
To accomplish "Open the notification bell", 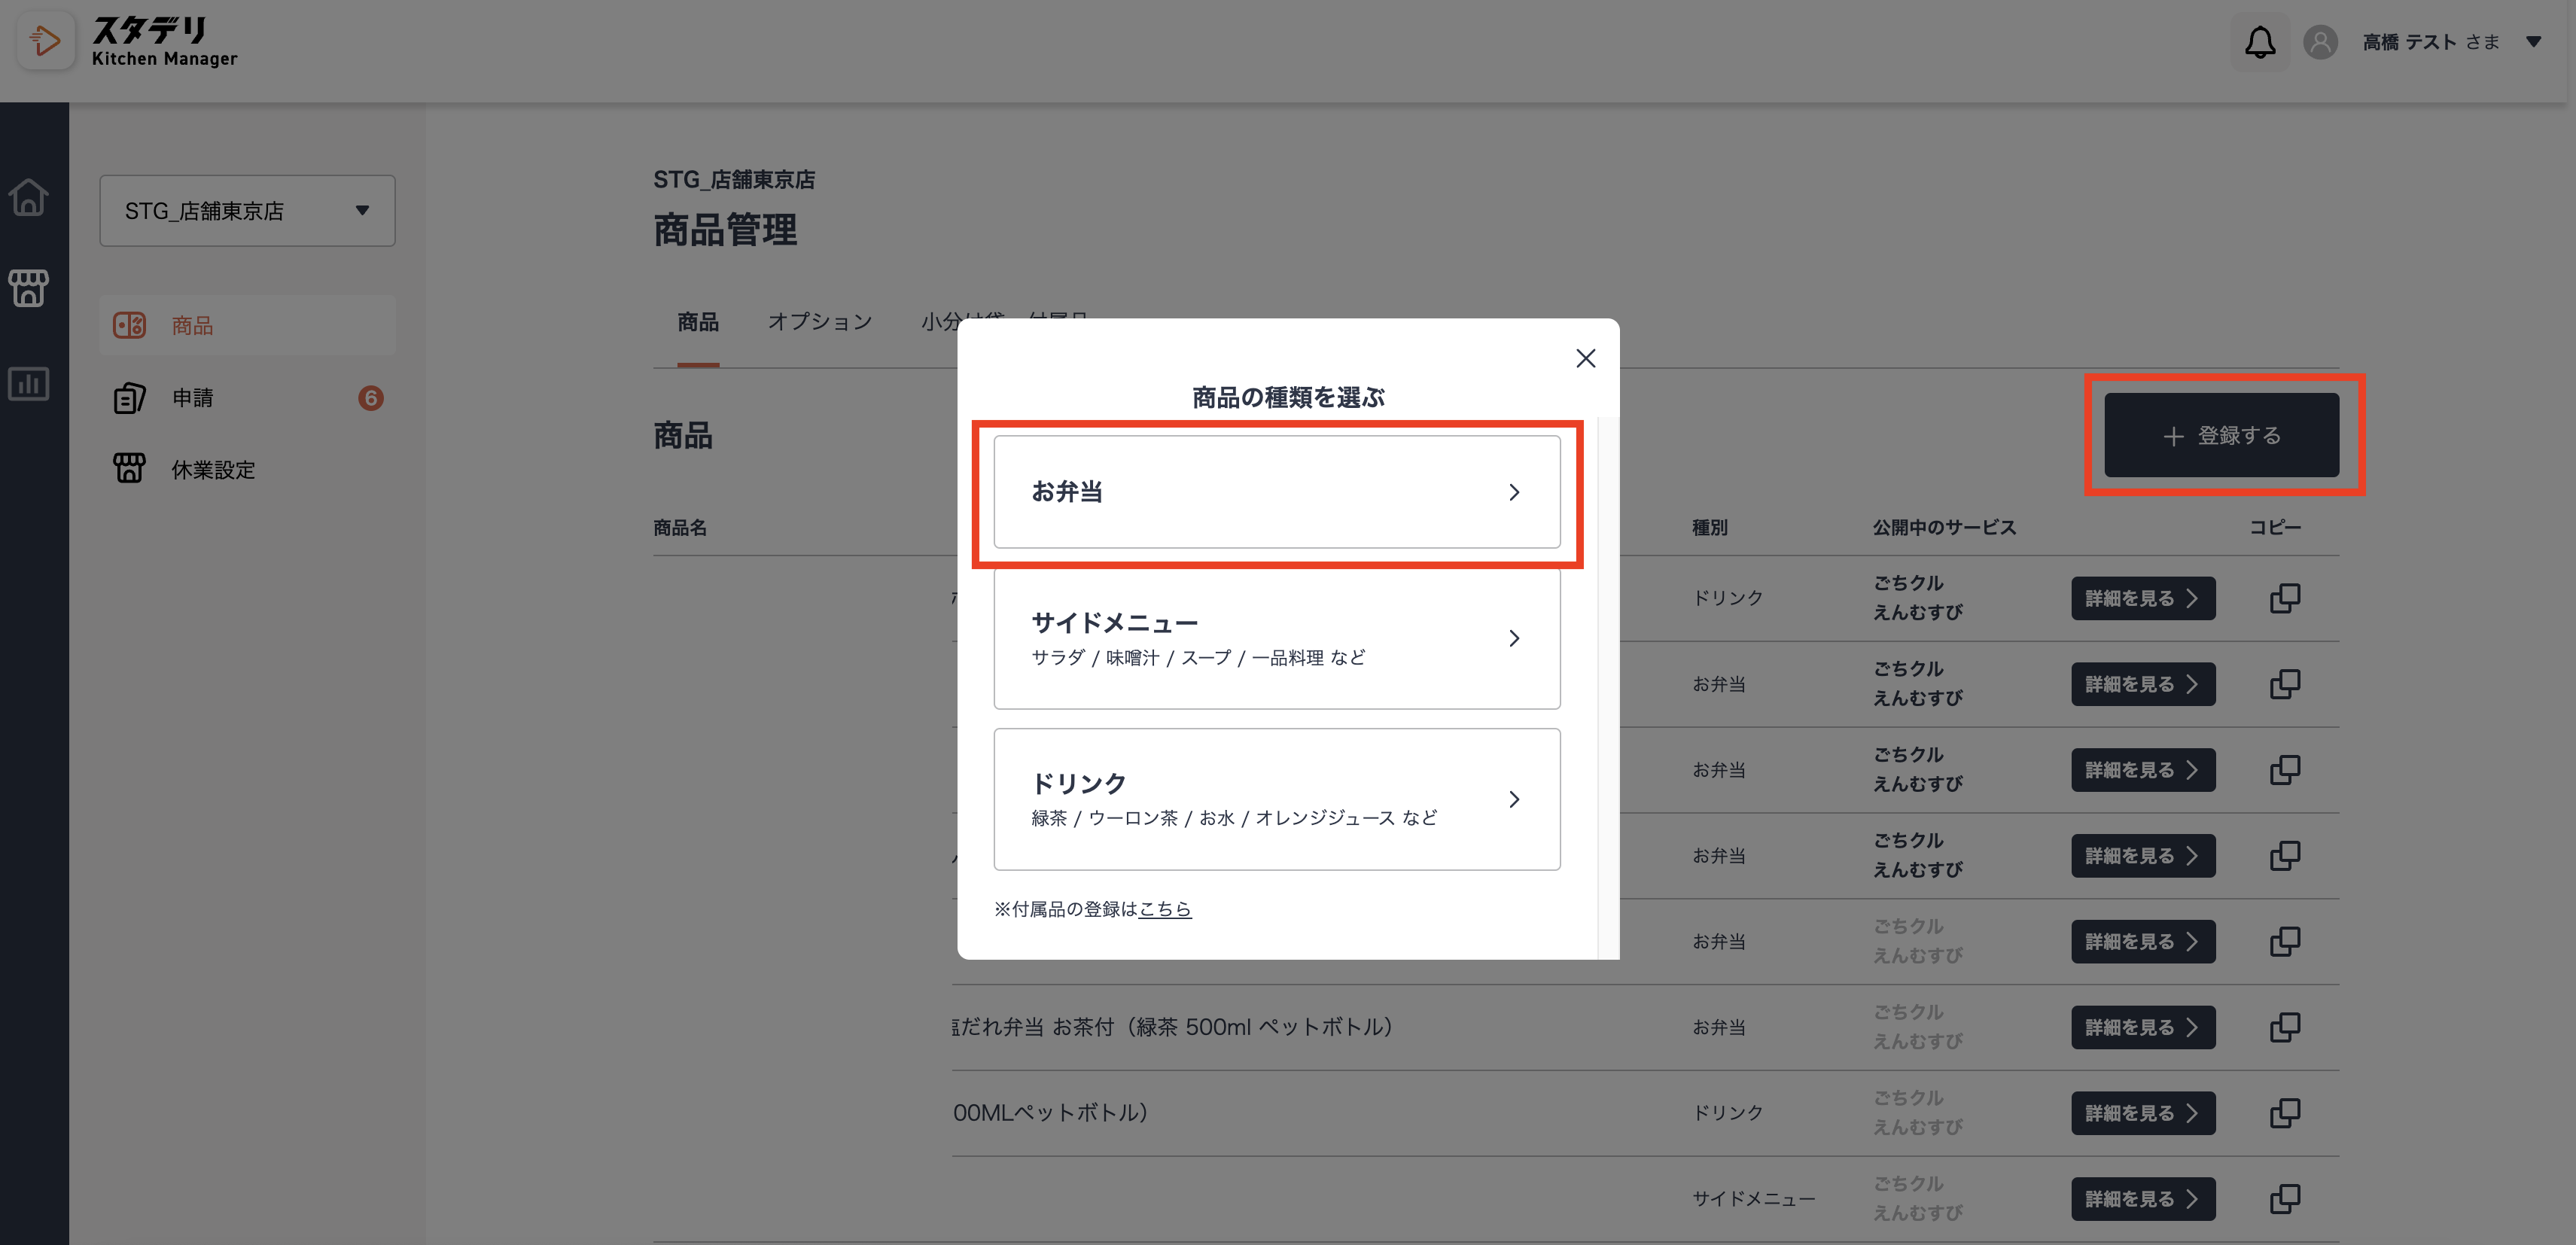I will (2260, 42).
